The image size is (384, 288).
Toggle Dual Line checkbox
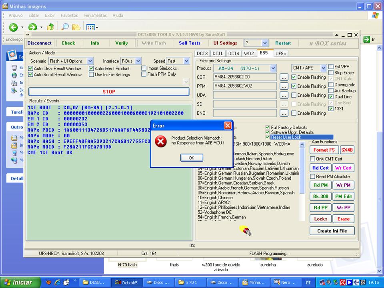331,97
